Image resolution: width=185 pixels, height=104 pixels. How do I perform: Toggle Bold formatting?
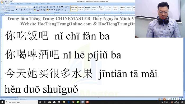[17, 10]
